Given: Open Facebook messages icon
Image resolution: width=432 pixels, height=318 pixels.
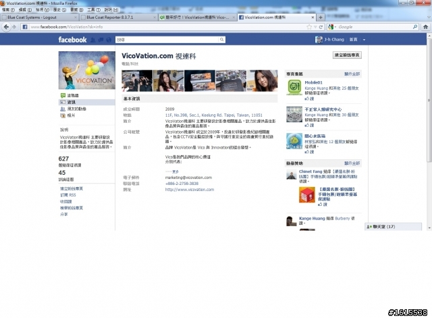Looking at the screenshot, I should coord(101,40).
